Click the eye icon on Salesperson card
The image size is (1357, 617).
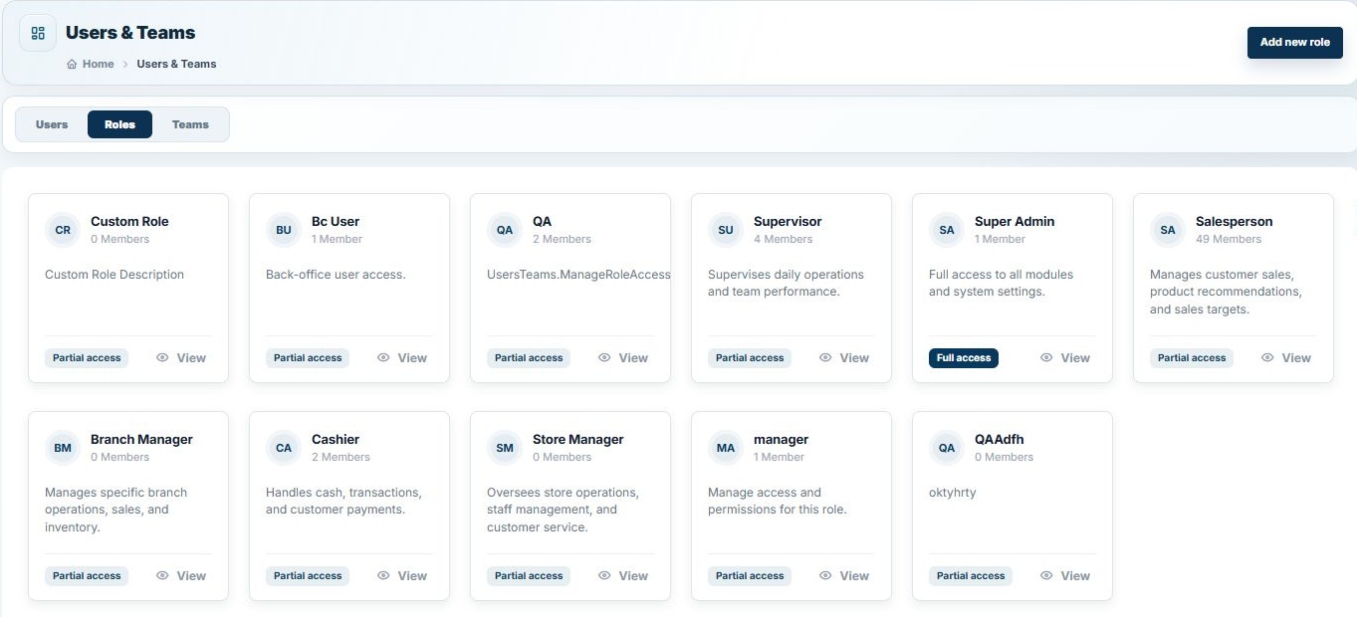tap(1267, 357)
